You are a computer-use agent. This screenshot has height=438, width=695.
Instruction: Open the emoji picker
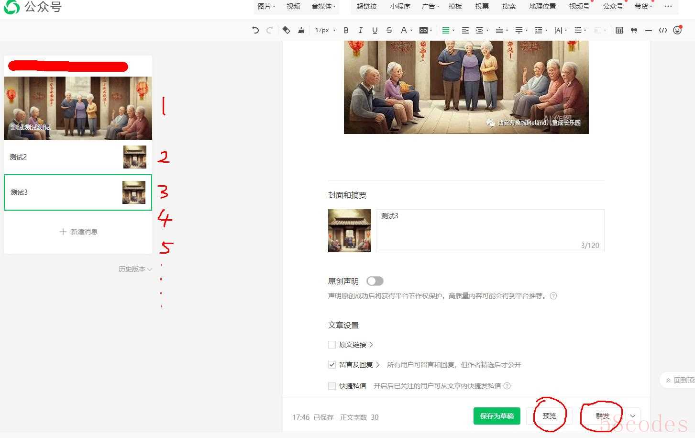[x=677, y=30]
